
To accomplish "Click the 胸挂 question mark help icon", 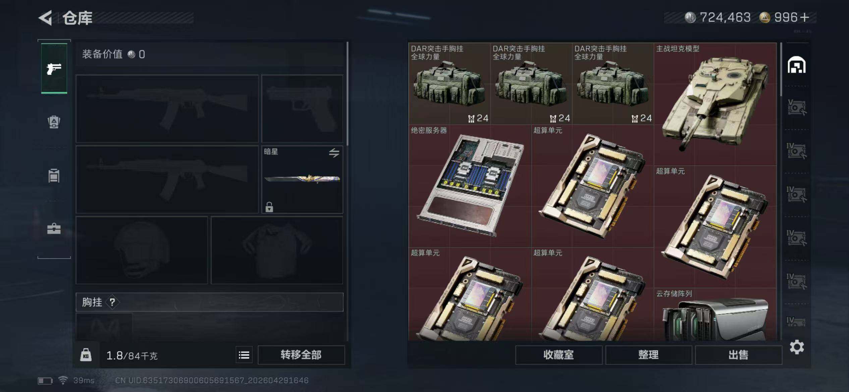I will [112, 302].
